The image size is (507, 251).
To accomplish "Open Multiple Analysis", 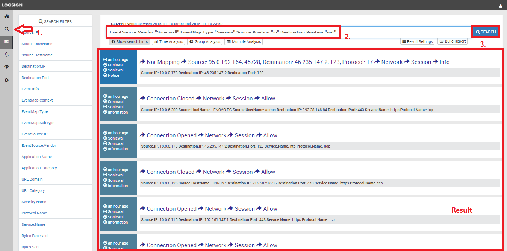I will 244,41.
